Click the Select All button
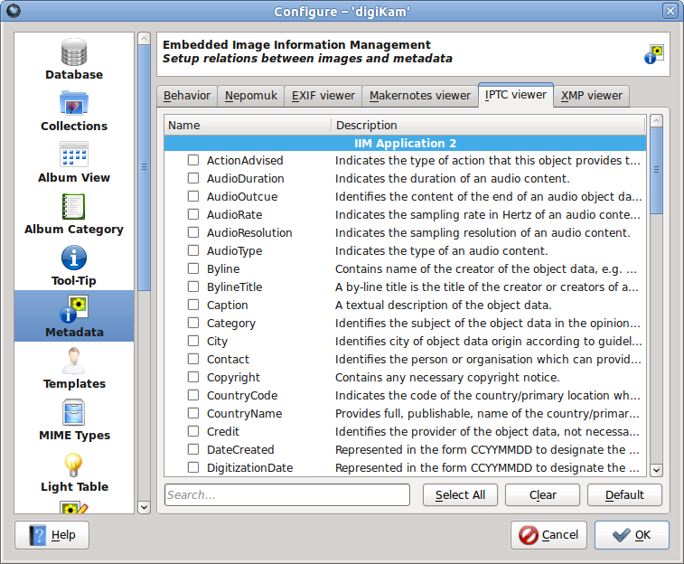 click(460, 494)
